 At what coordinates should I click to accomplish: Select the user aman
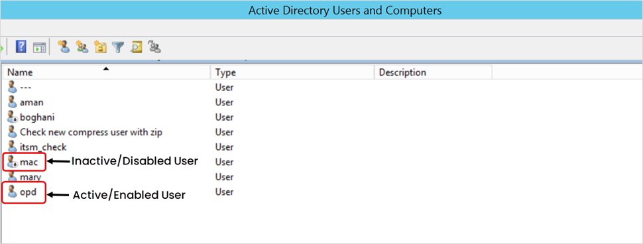[32, 102]
